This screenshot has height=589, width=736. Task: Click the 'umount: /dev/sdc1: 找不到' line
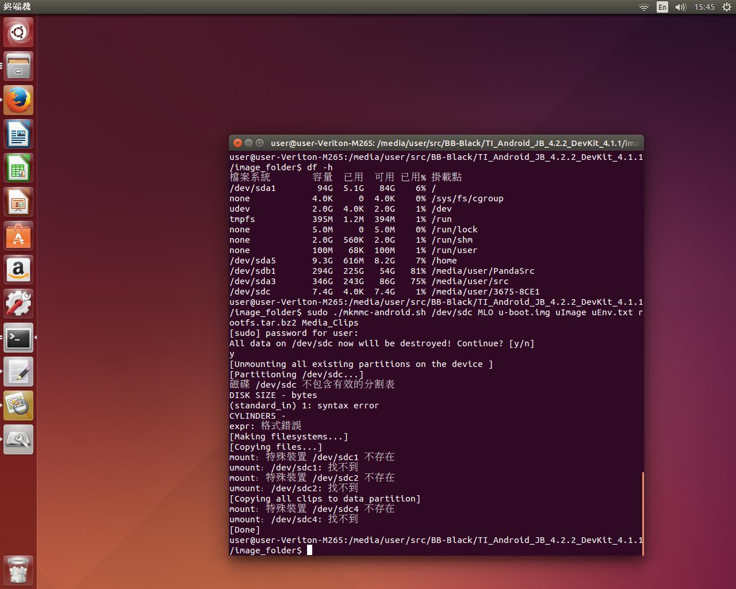tap(294, 468)
